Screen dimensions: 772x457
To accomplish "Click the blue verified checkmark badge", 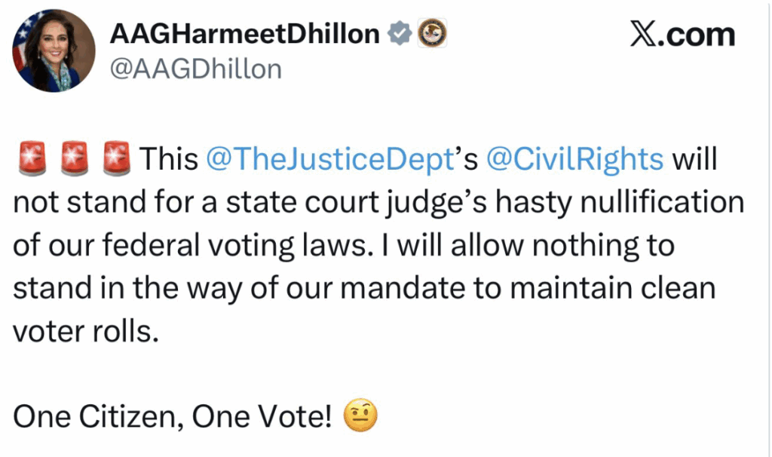I will tap(400, 33).
